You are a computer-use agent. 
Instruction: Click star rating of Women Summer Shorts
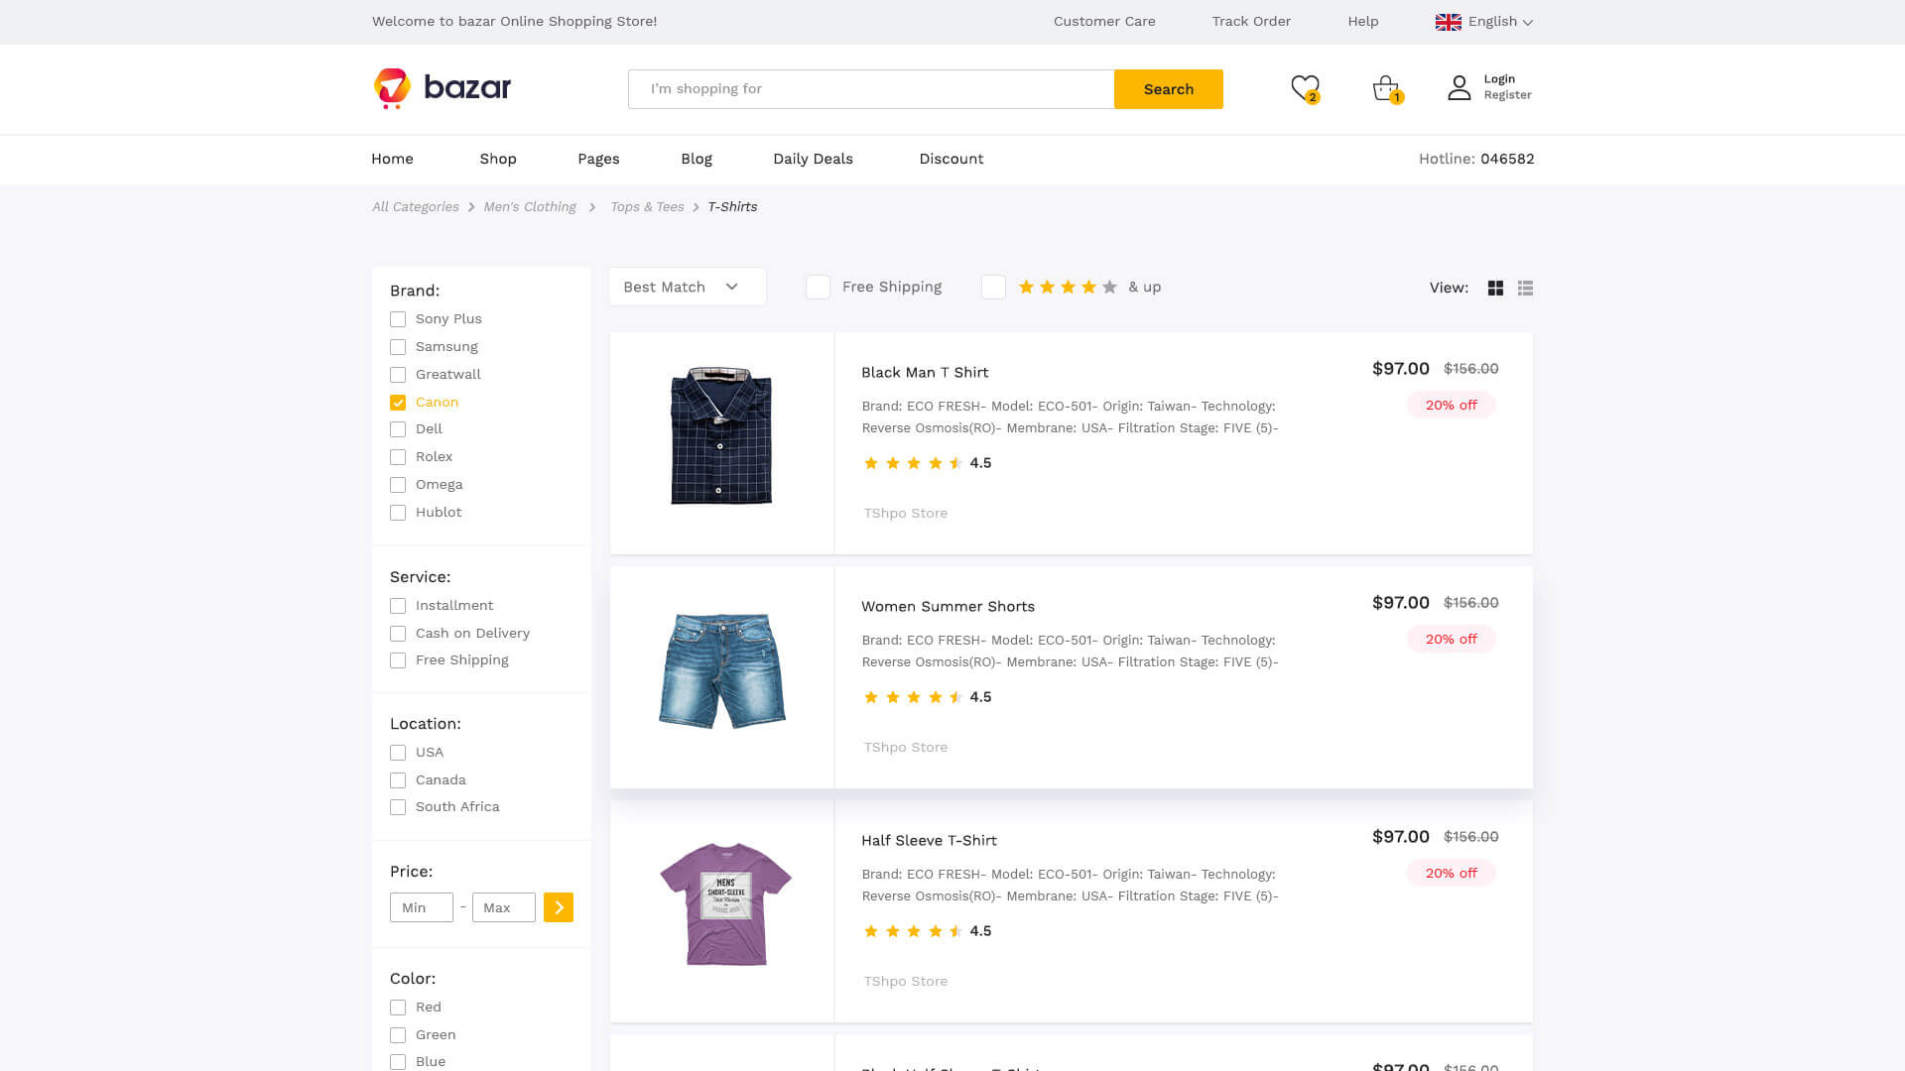913,697
